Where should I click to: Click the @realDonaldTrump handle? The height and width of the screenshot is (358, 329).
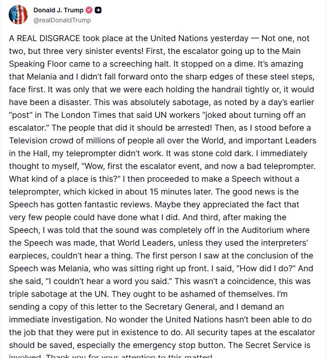(x=62, y=20)
